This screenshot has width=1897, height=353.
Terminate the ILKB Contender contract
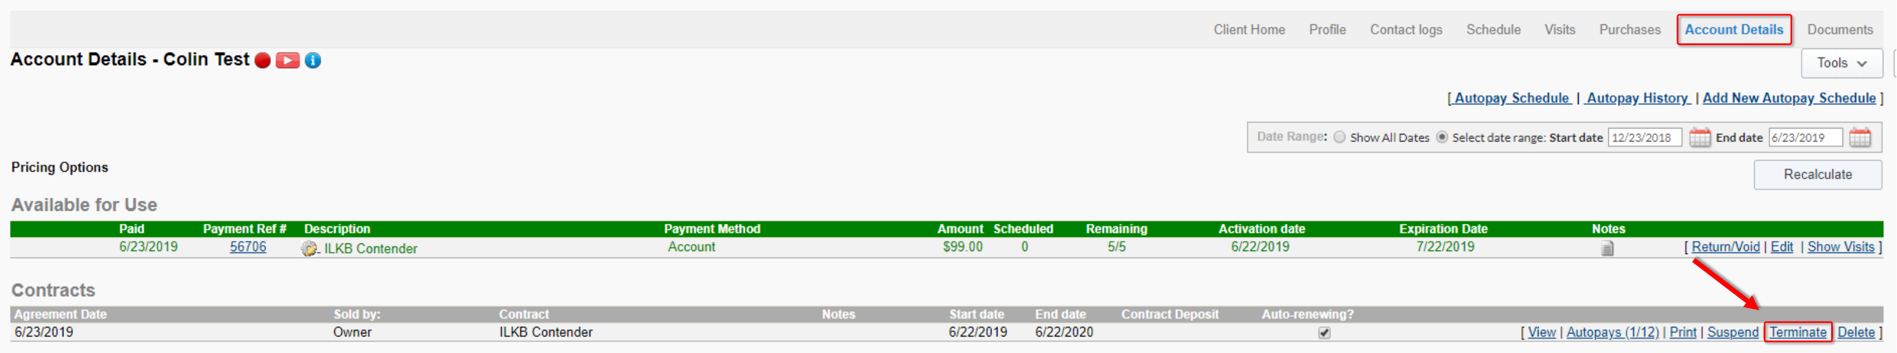click(x=1797, y=332)
